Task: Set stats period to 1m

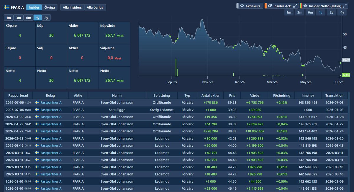Action: [9, 18]
